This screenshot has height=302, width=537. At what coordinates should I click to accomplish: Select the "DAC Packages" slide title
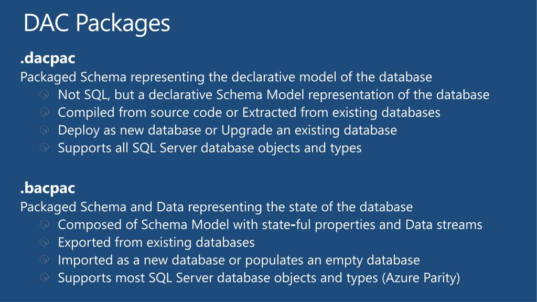[97, 23]
